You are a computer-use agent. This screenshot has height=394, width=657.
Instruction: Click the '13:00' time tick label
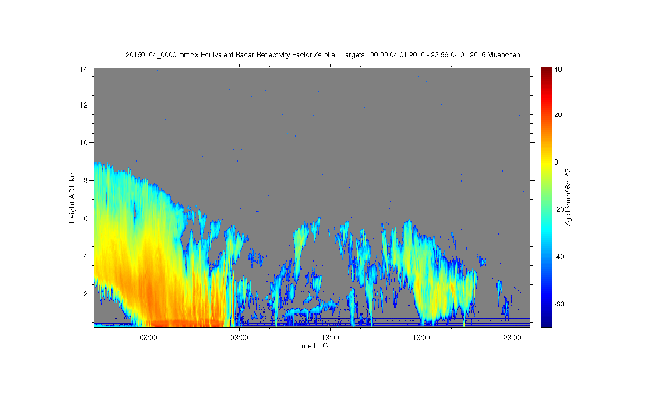pyautogui.click(x=330, y=338)
